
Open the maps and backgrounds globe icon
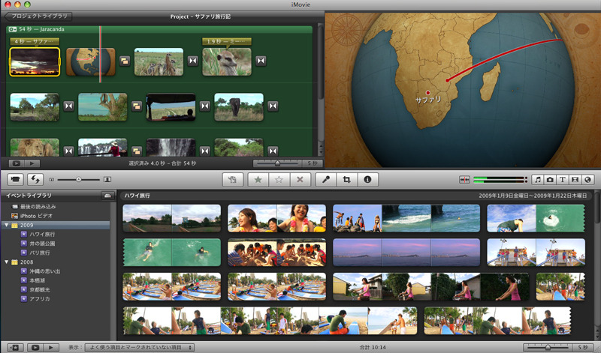(587, 179)
